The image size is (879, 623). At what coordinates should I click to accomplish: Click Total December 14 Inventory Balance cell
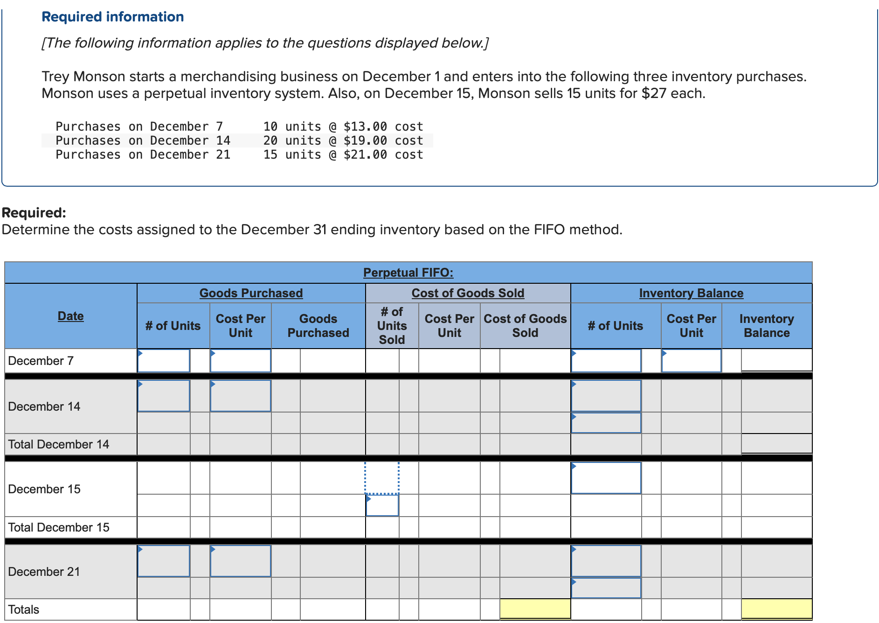(x=777, y=443)
